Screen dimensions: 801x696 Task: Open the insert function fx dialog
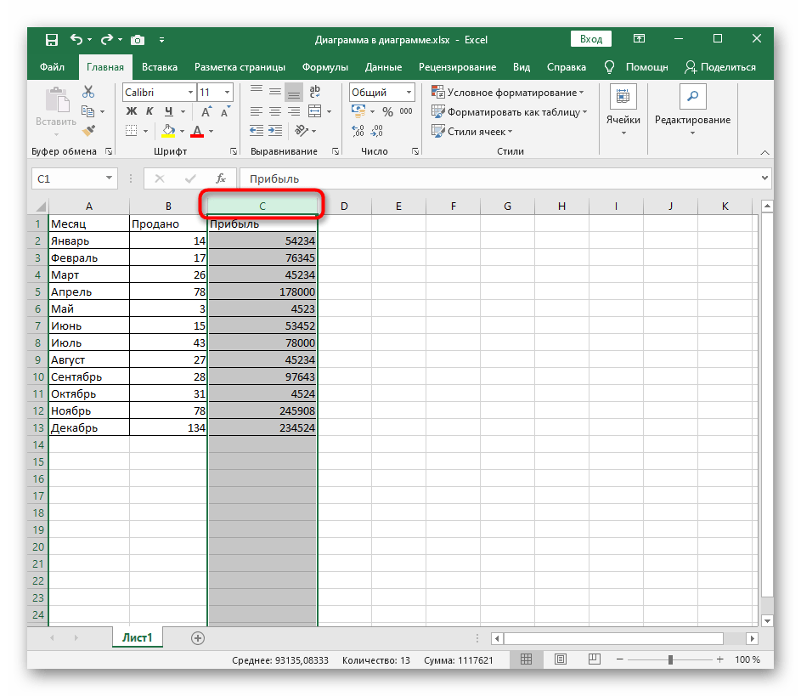click(221, 178)
